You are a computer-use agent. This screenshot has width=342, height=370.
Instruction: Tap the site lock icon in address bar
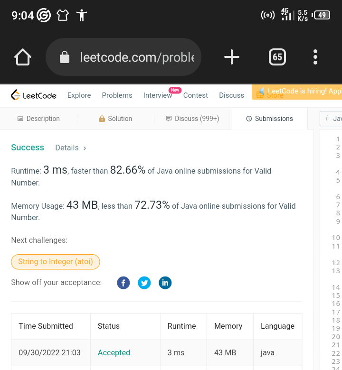(65, 57)
